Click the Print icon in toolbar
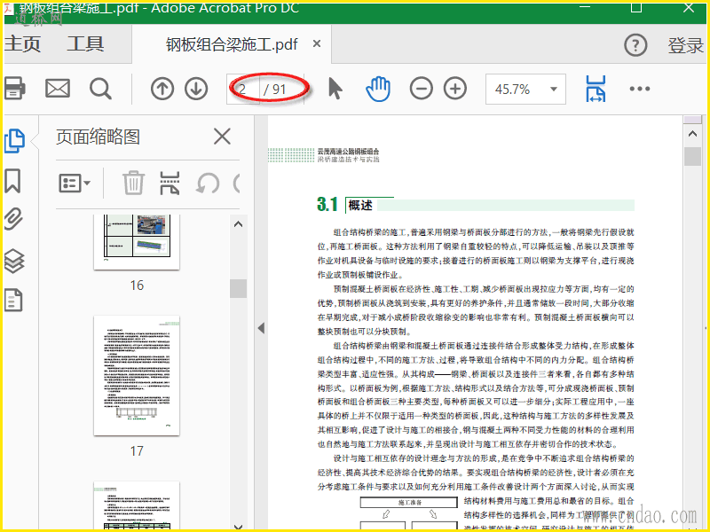Screen dimensions: 710x532 tap(14, 88)
